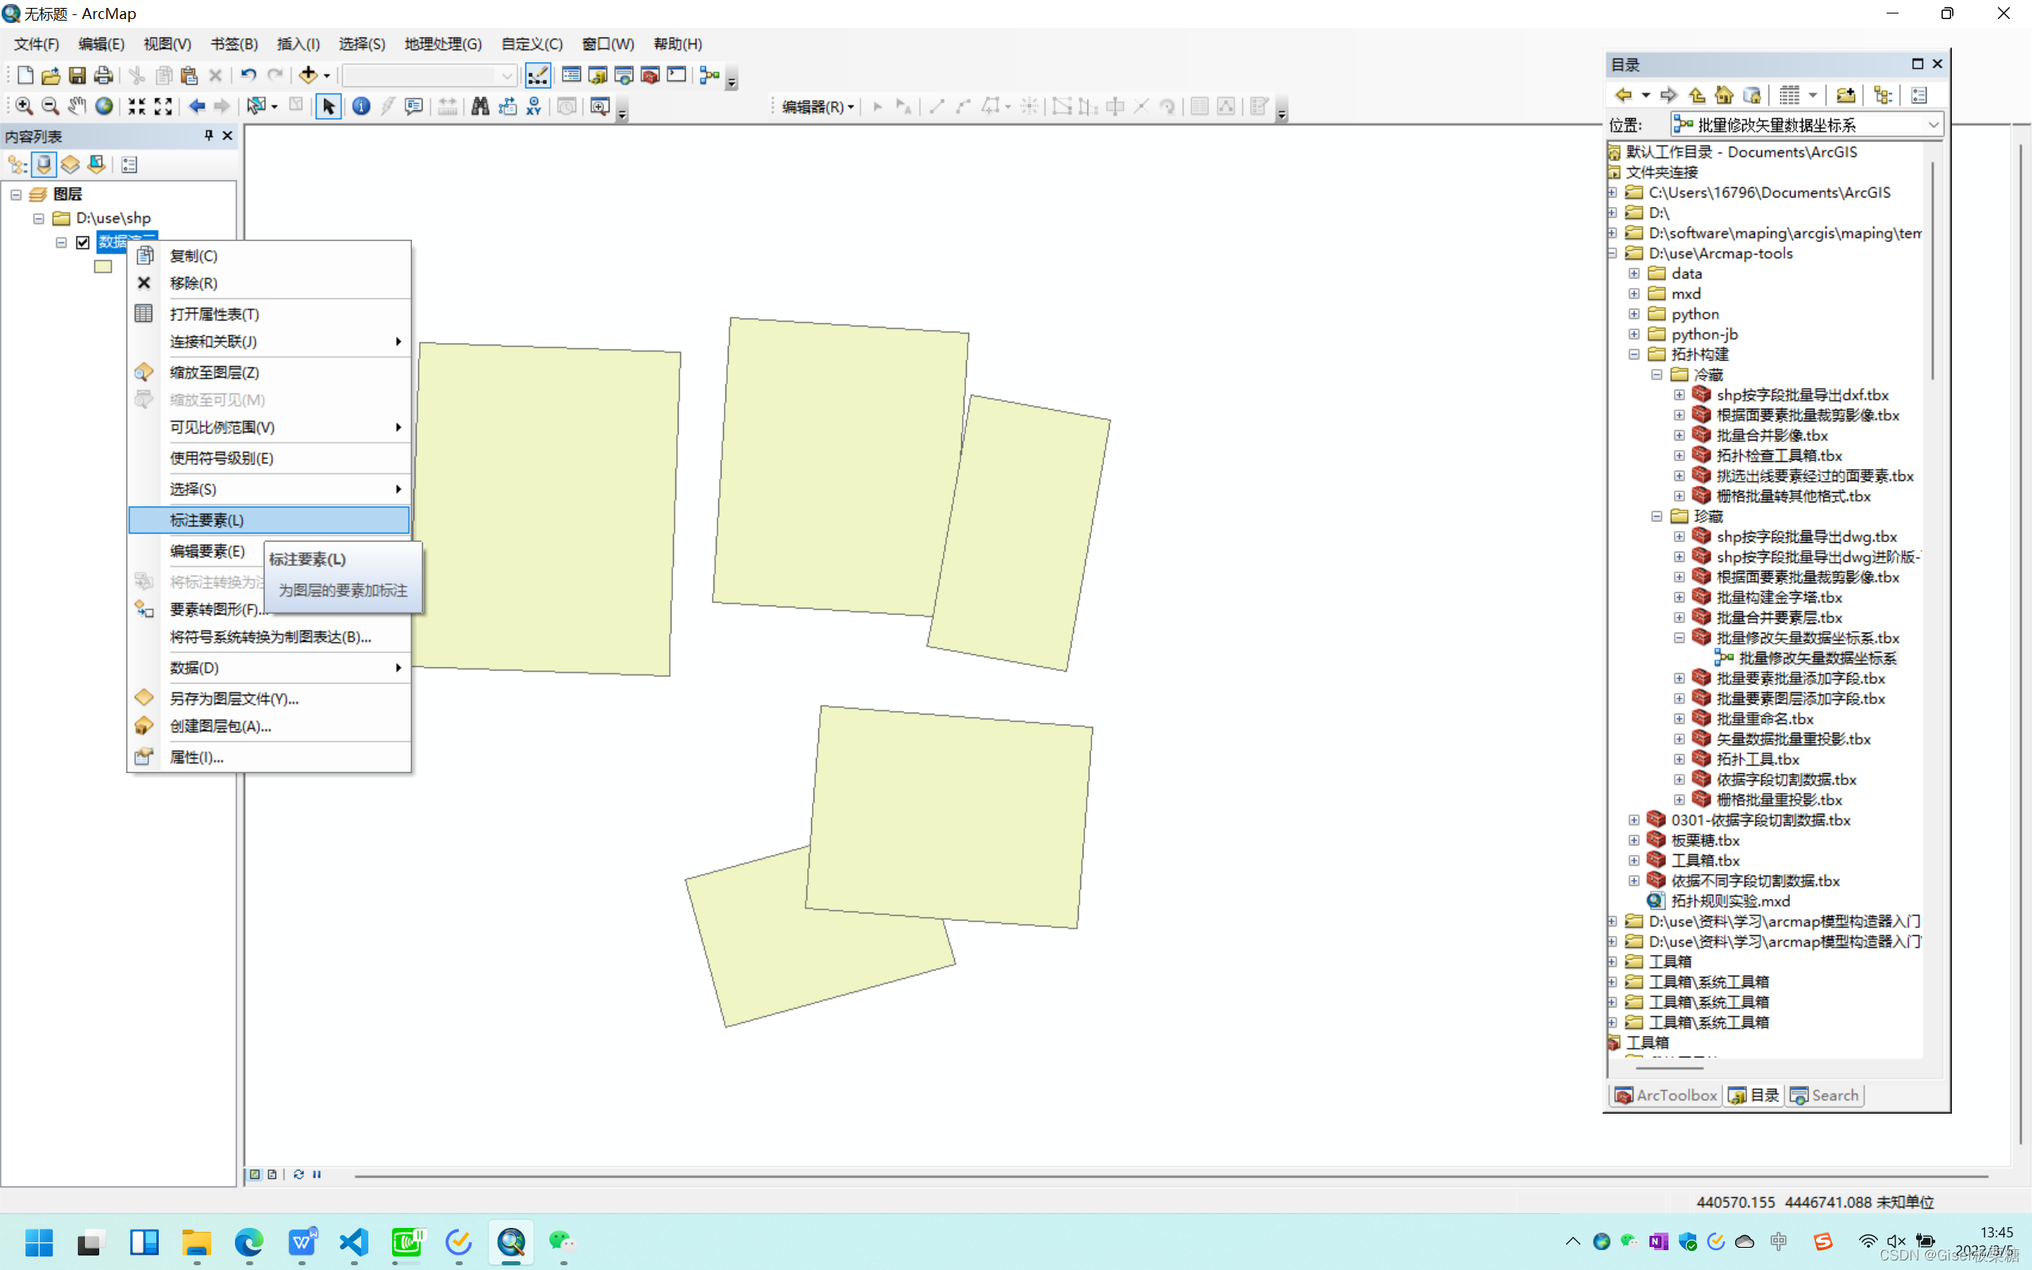Uncheck the layer visibility checkbox
This screenshot has width=2032, height=1270.
83,243
